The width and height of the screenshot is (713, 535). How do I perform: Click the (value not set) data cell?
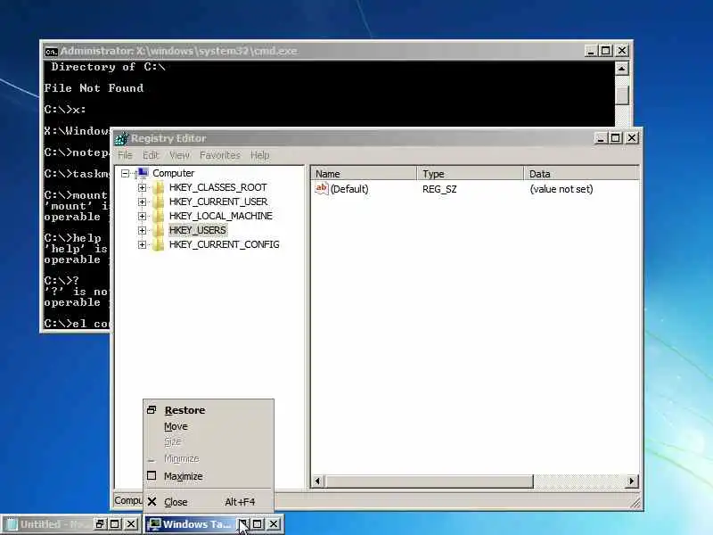tap(561, 189)
